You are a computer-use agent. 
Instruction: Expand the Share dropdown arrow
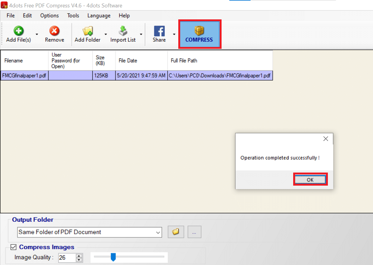[x=174, y=34]
